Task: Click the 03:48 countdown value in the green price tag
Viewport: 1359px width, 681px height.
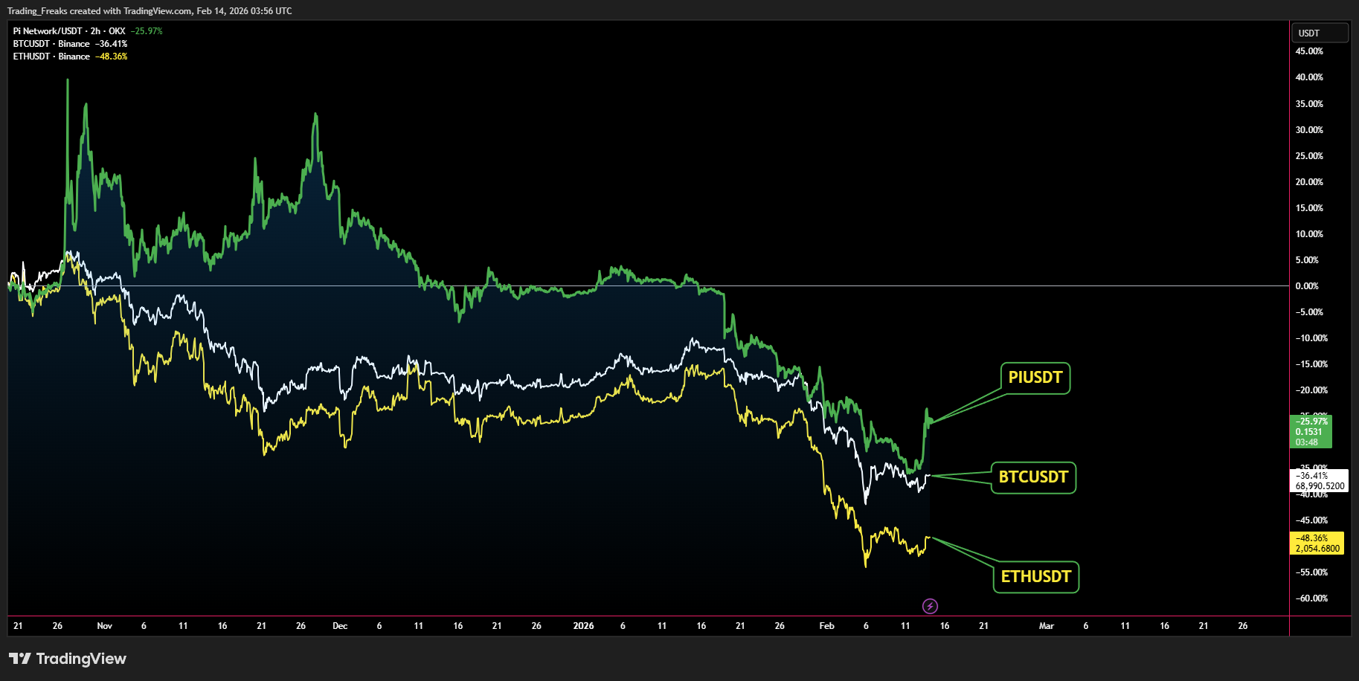Action: point(1307,442)
